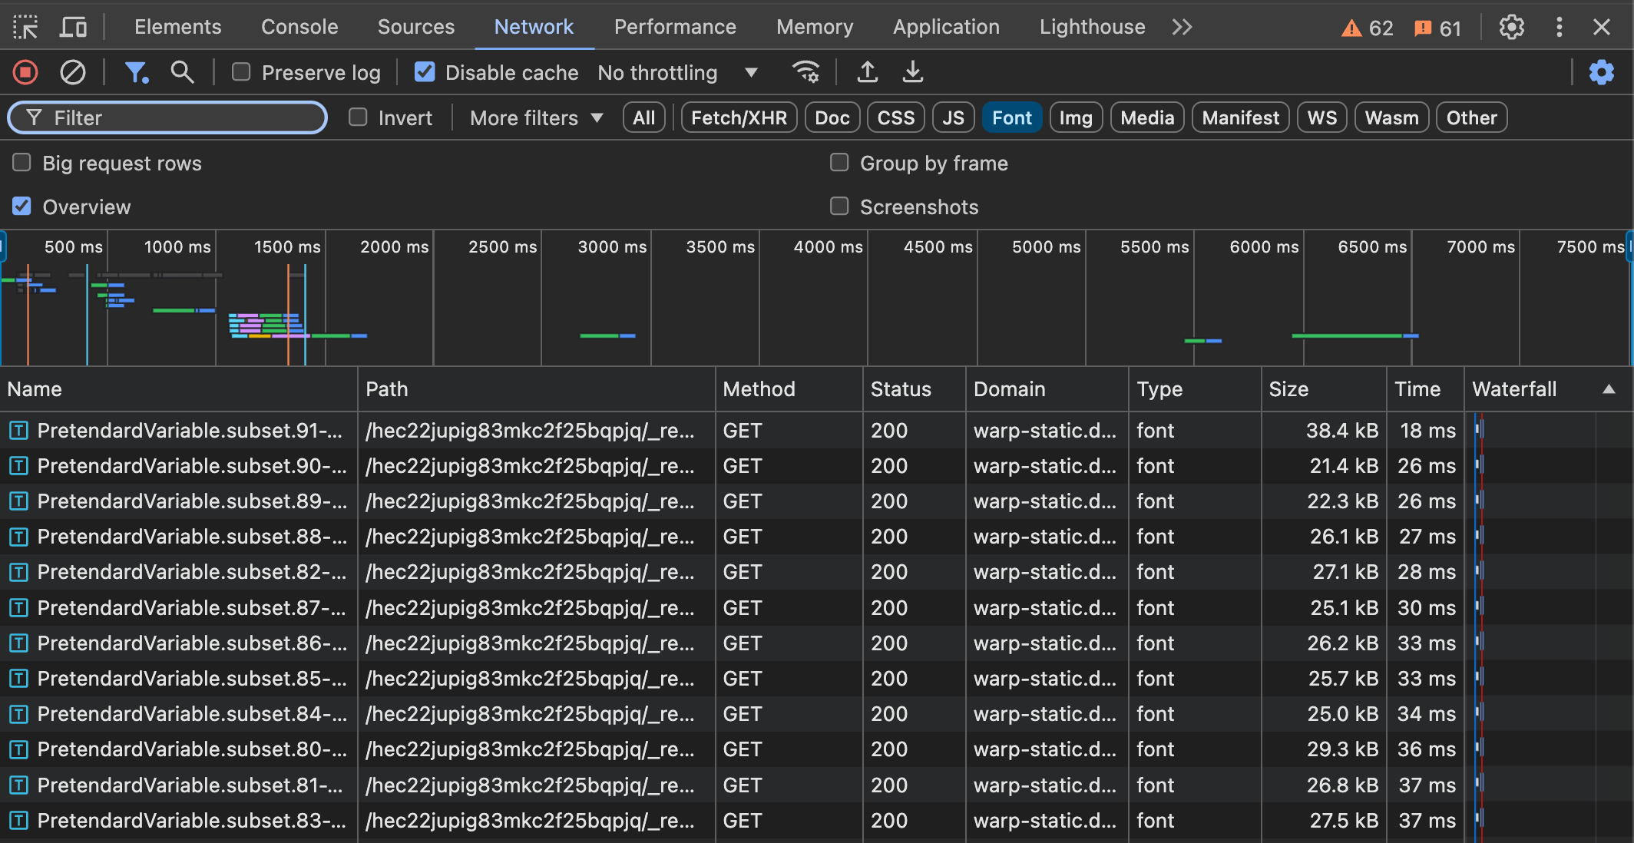Open Network panel settings blue gear
The image size is (1634, 843).
pos(1602,73)
